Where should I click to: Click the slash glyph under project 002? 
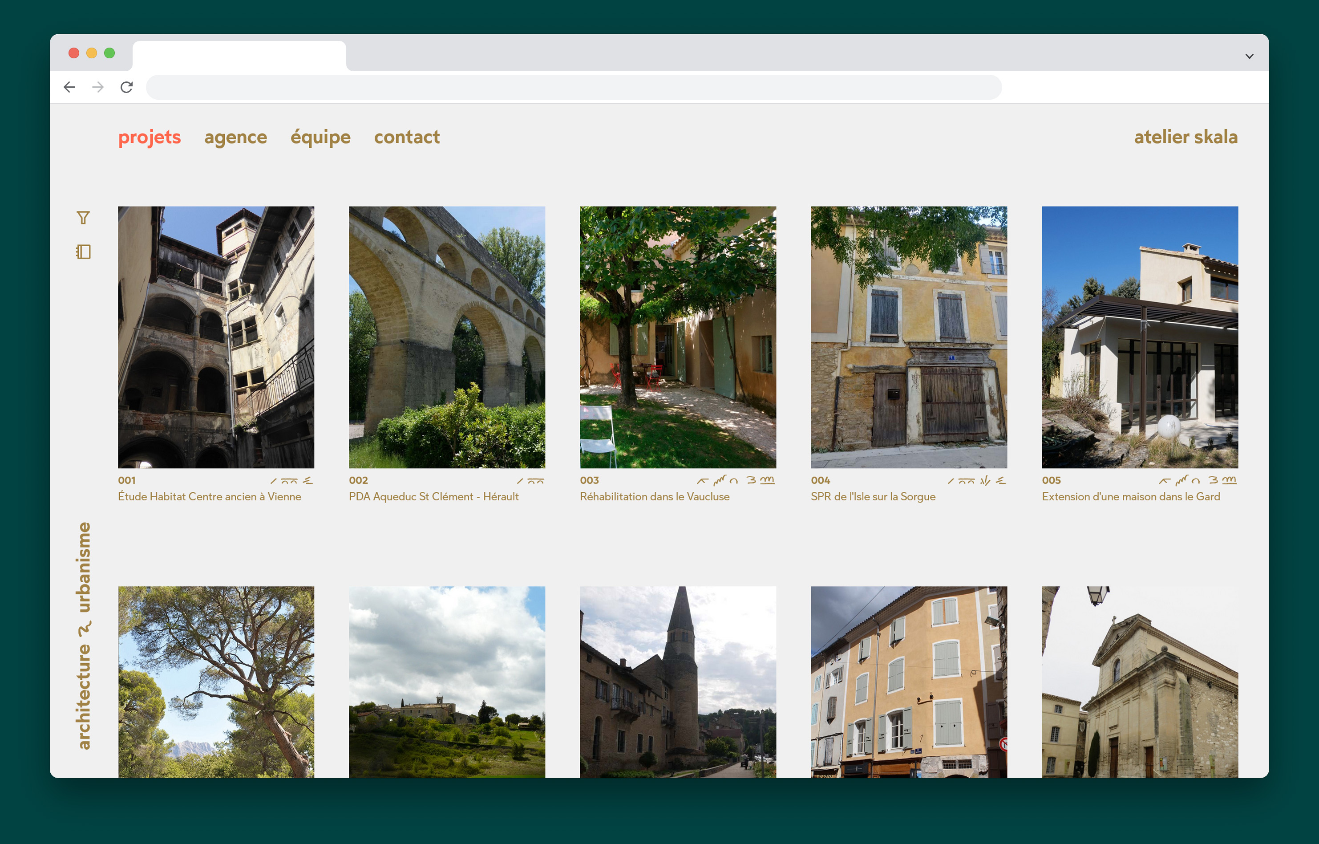coord(520,481)
